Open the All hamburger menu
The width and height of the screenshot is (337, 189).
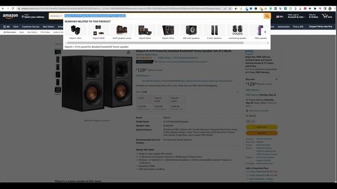(x=6, y=27)
